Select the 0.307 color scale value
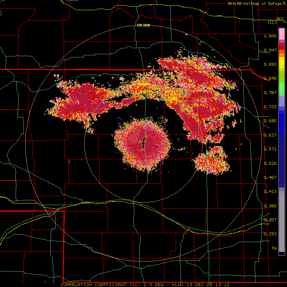The height and width of the screenshot is (287, 287). coord(270,220)
